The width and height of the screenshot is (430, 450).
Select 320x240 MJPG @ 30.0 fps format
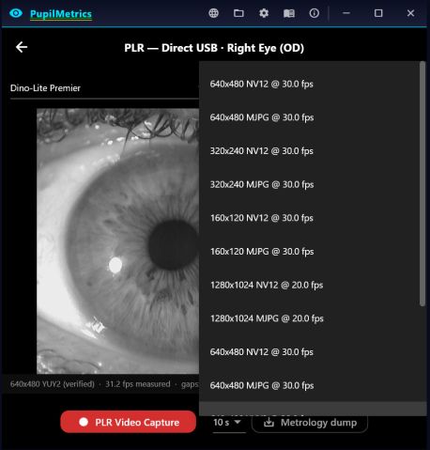pyautogui.click(x=313, y=184)
